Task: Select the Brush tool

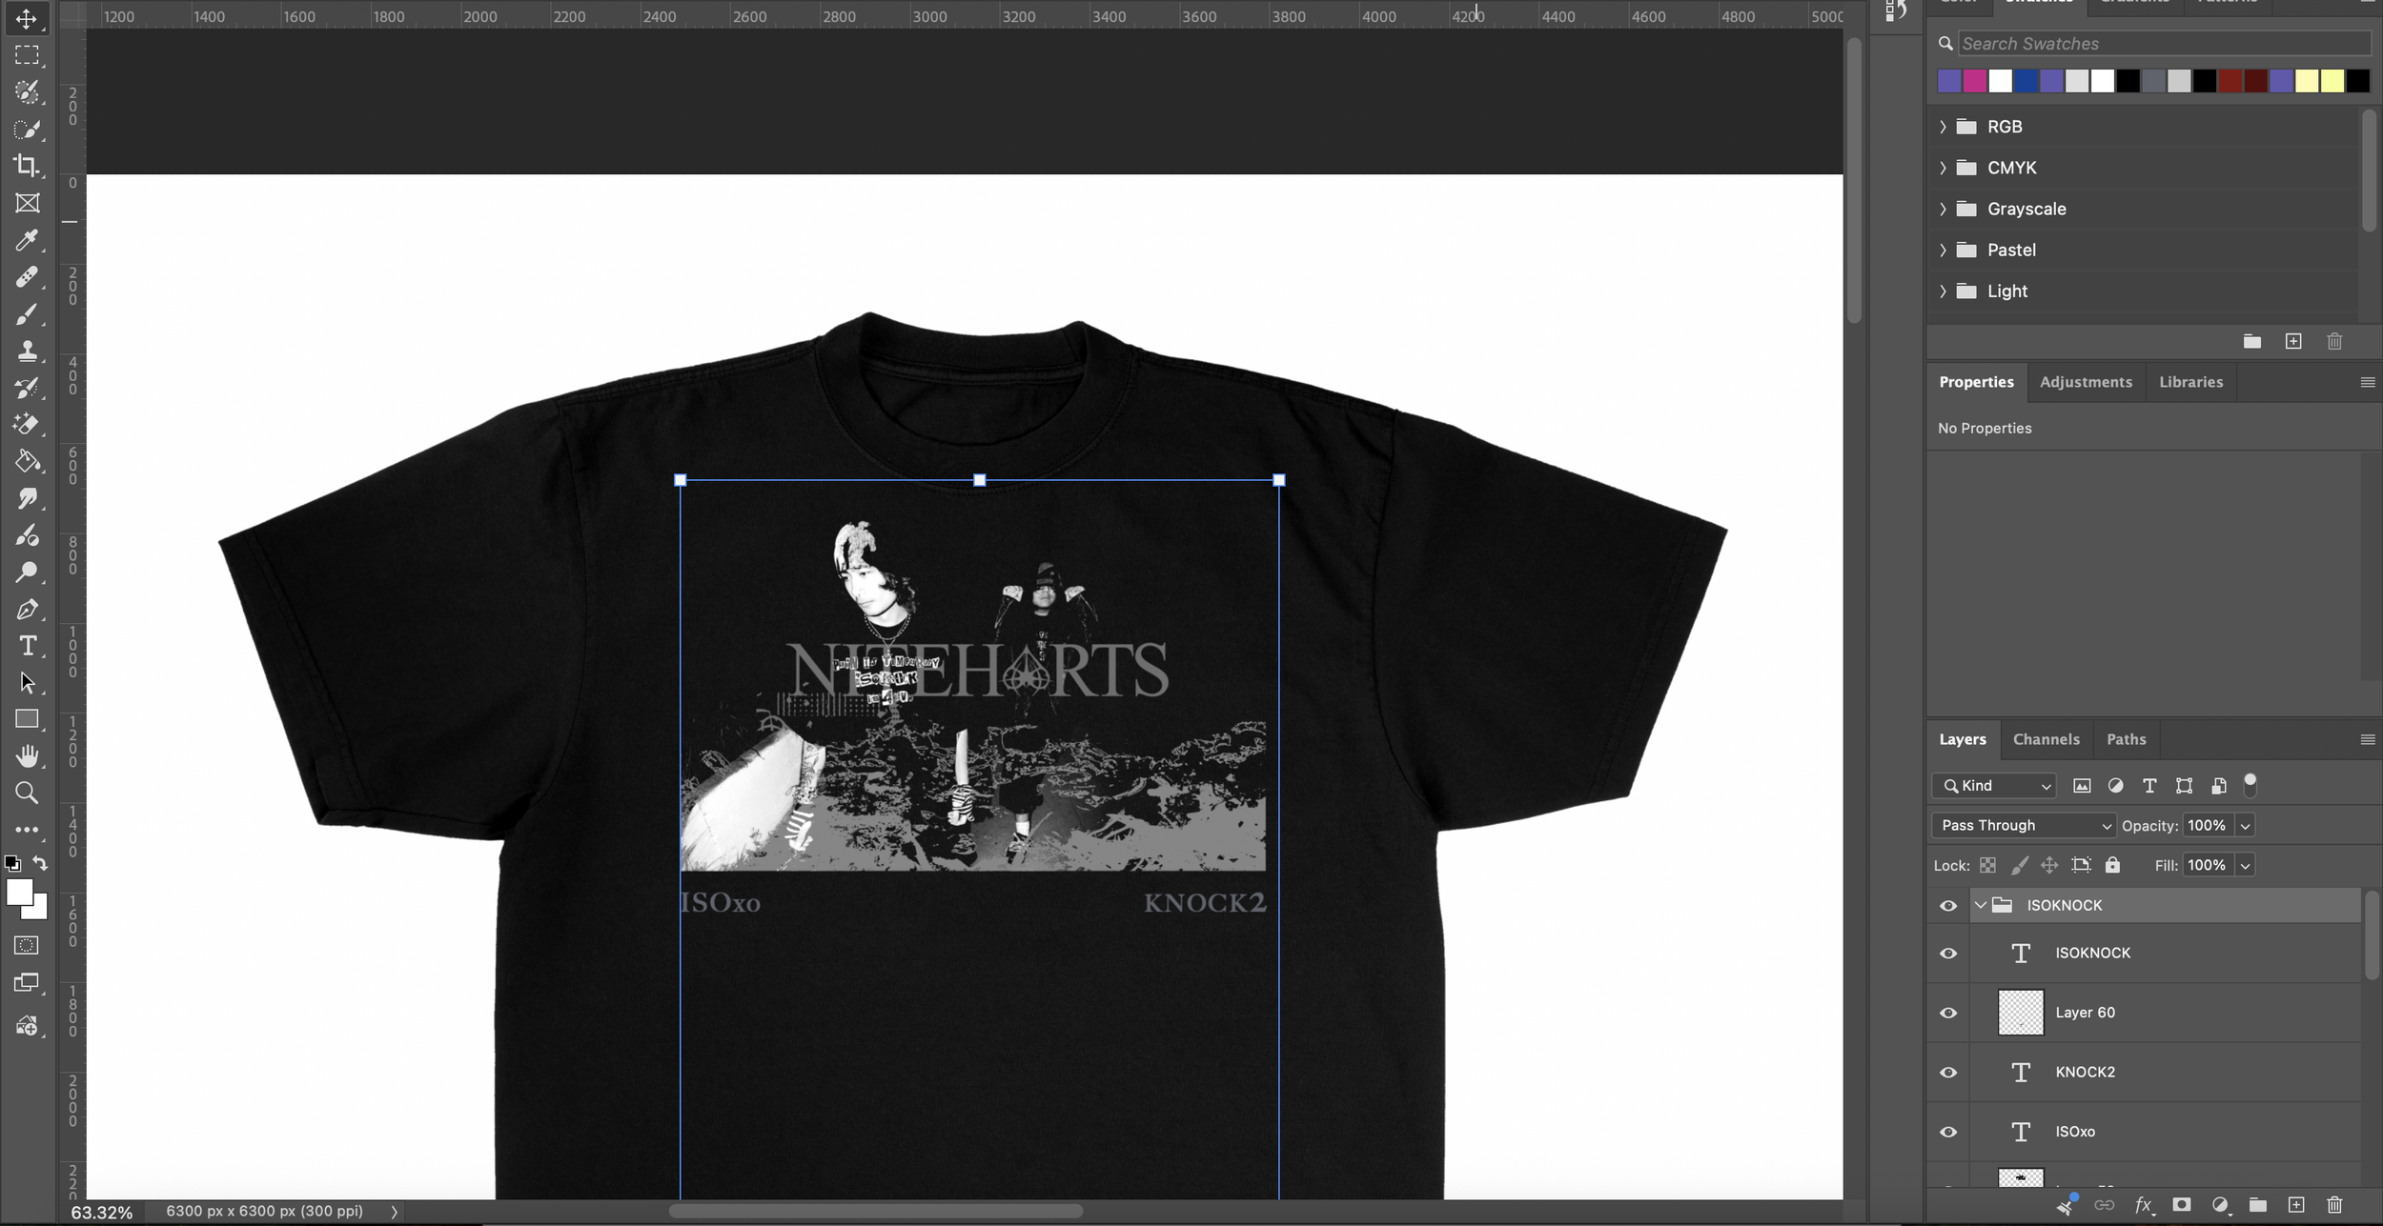Action: [27, 314]
